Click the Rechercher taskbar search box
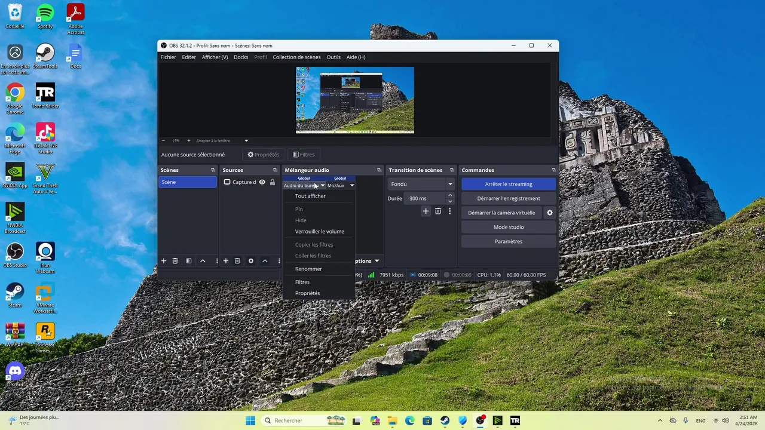The image size is (765, 430). click(x=304, y=420)
